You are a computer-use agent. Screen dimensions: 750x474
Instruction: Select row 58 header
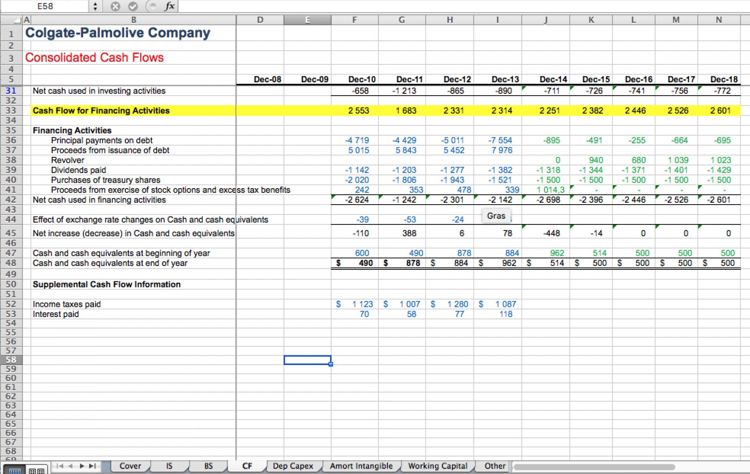pos(11,360)
